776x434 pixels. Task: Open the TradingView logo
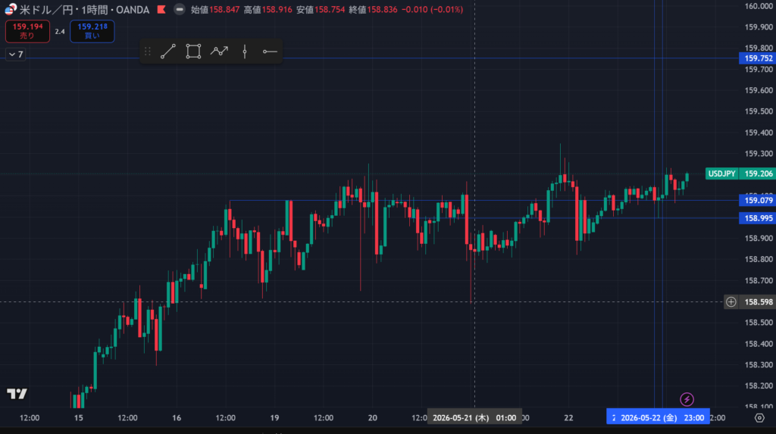(x=17, y=394)
